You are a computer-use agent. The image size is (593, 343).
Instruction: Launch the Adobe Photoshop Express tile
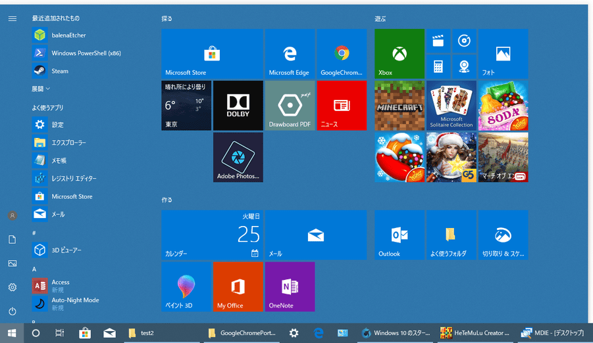(x=238, y=157)
